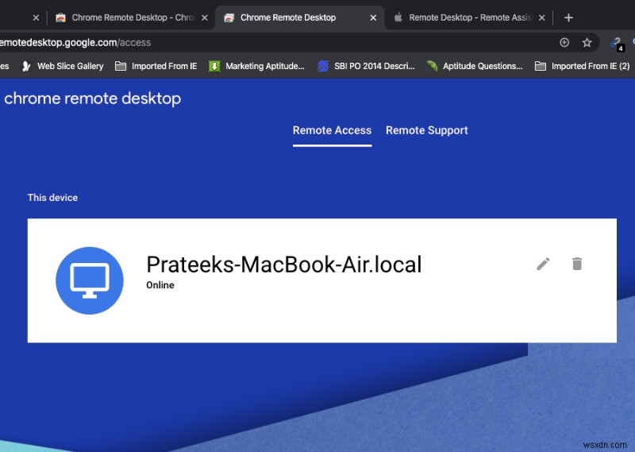Viewport: 635px width, 452px height.
Task: Close the leftmost partially hidden tab
Action: click(x=36, y=17)
